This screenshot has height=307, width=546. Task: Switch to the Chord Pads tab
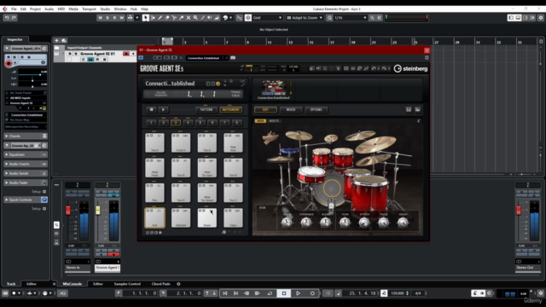160,284
